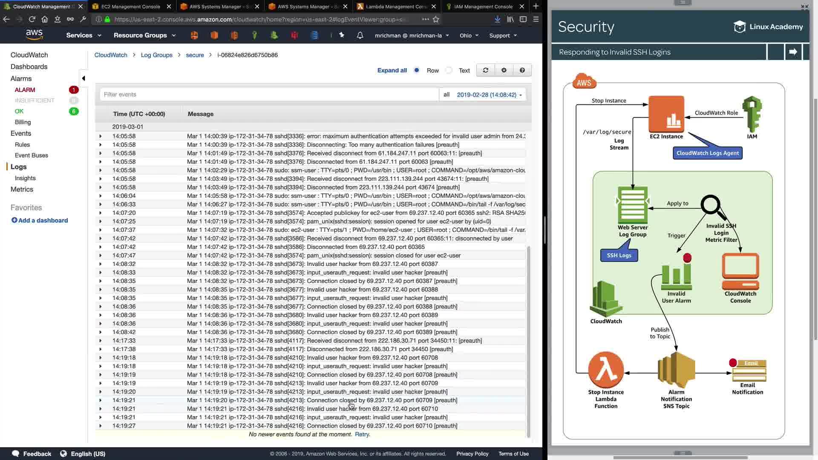Click the Expand all link
The width and height of the screenshot is (818, 460).
pyautogui.click(x=392, y=70)
